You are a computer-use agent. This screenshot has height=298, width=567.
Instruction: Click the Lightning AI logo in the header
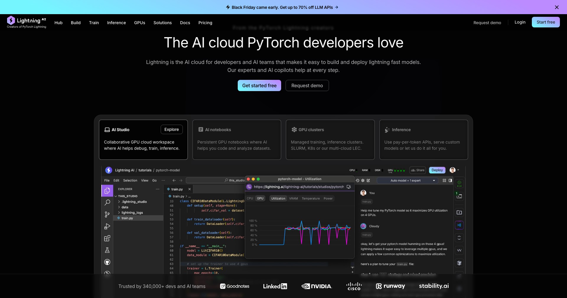(27, 22)
